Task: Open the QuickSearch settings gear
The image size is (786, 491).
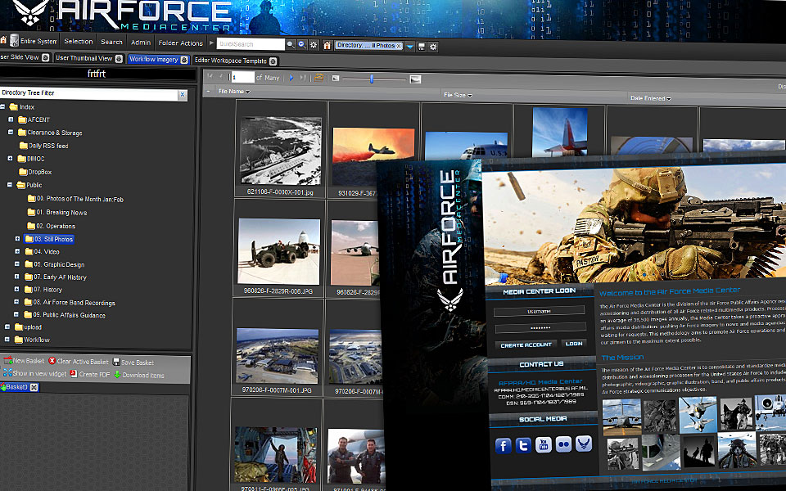Action: pyautogui.click(x=314, y=45)
